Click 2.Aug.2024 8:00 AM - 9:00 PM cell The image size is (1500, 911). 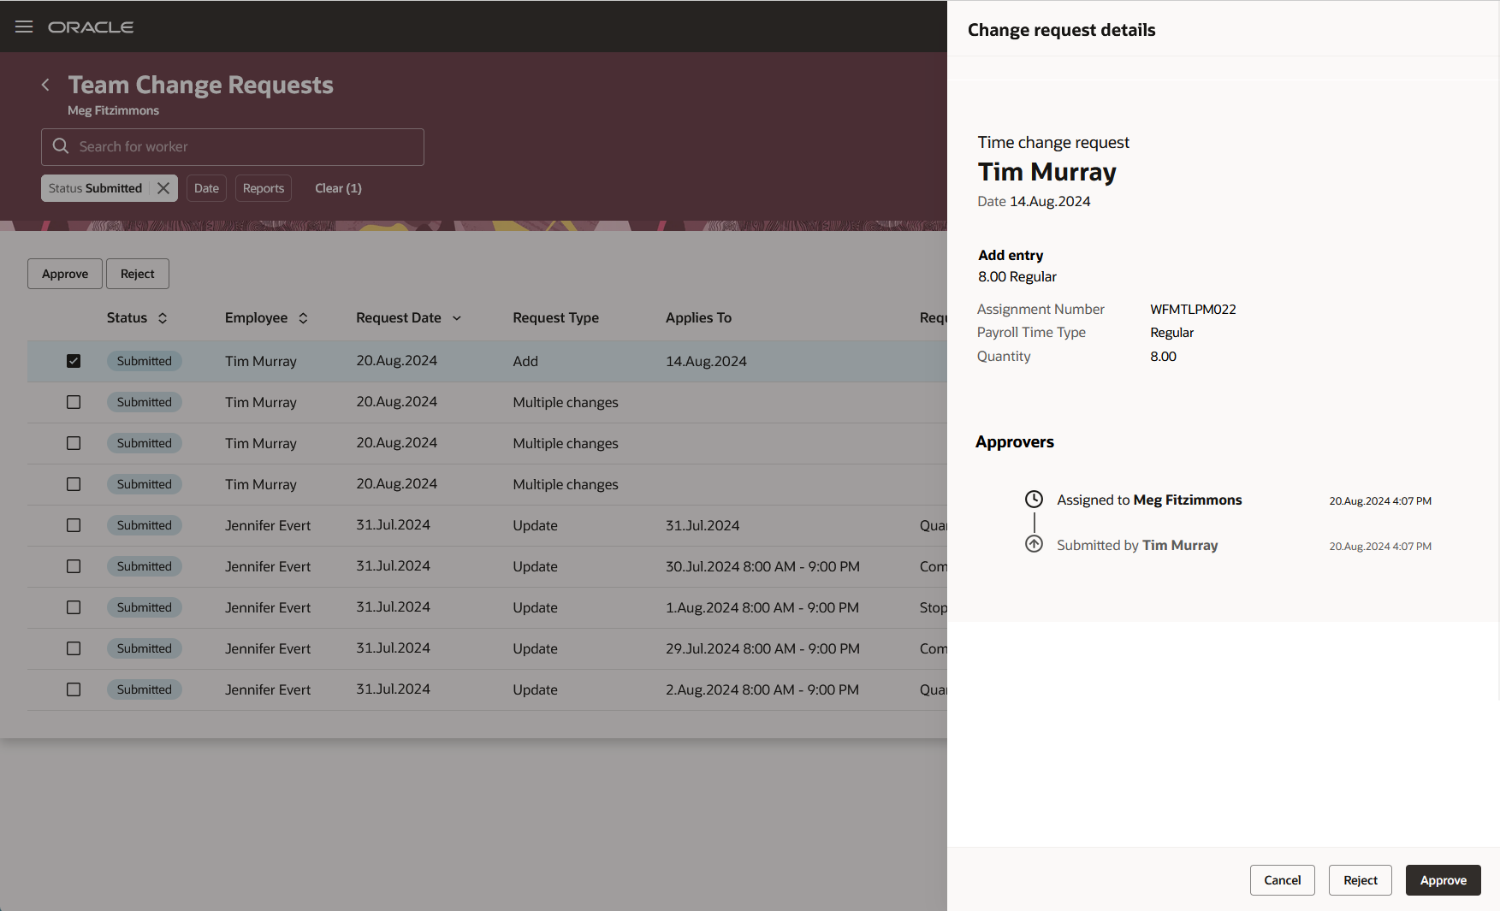tap(762, 689)
